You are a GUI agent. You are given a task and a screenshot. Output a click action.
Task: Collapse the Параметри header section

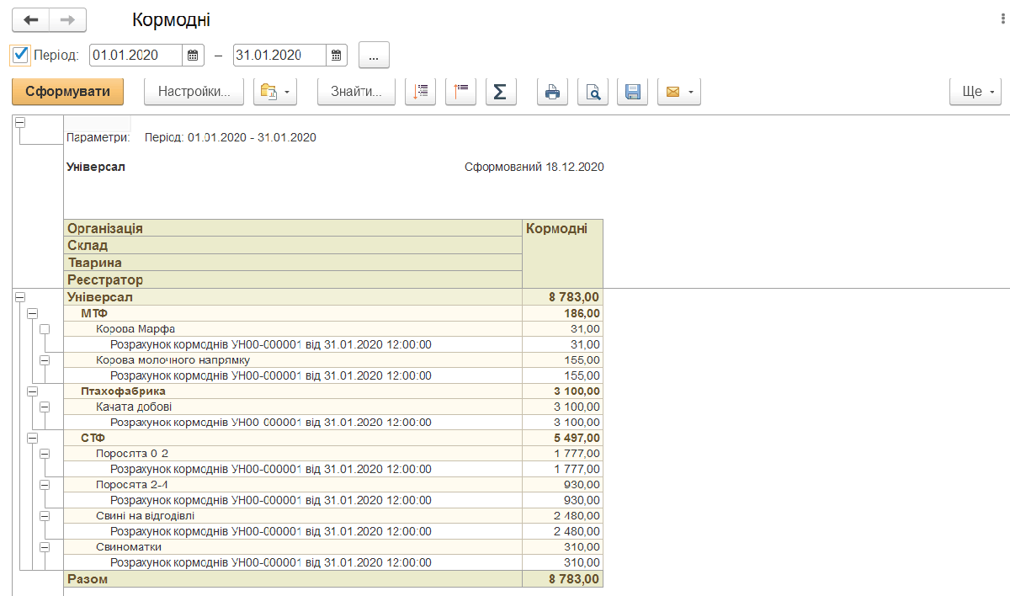[x=20, y=122]
